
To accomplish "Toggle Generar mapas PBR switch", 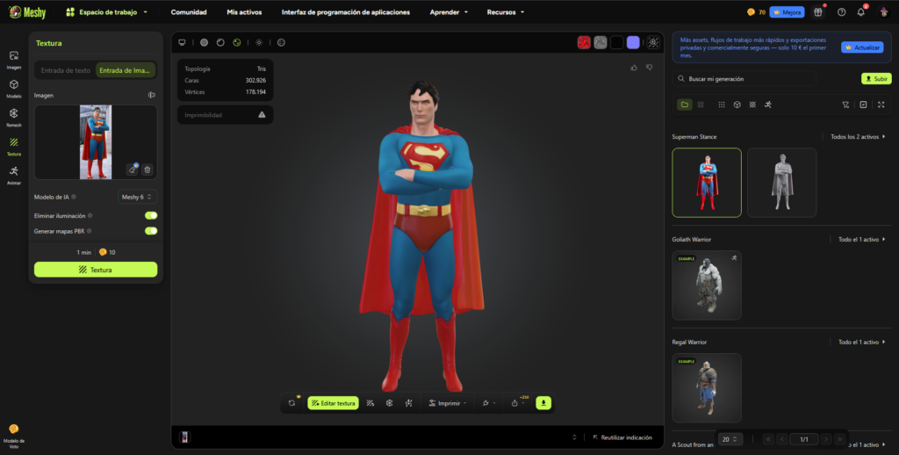I will [151, 231].
